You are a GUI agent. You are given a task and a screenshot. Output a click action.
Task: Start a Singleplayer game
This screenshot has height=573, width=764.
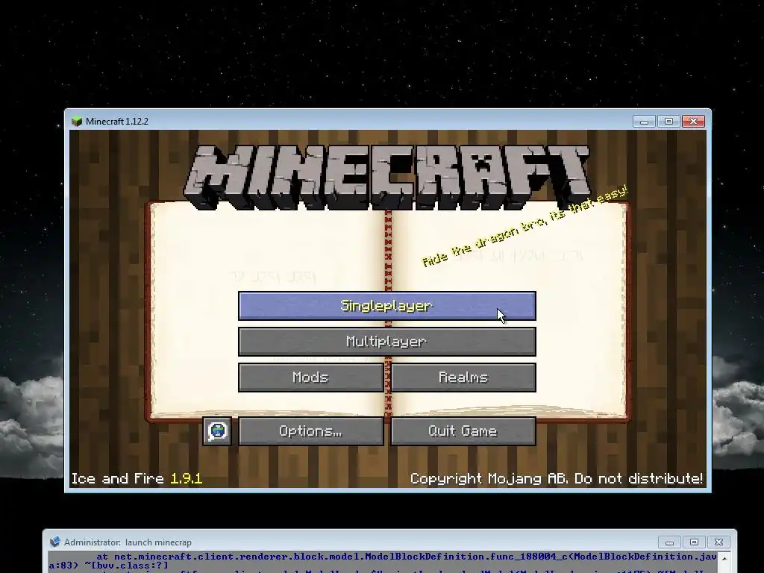pyautogui.click(x=387, y=306)
